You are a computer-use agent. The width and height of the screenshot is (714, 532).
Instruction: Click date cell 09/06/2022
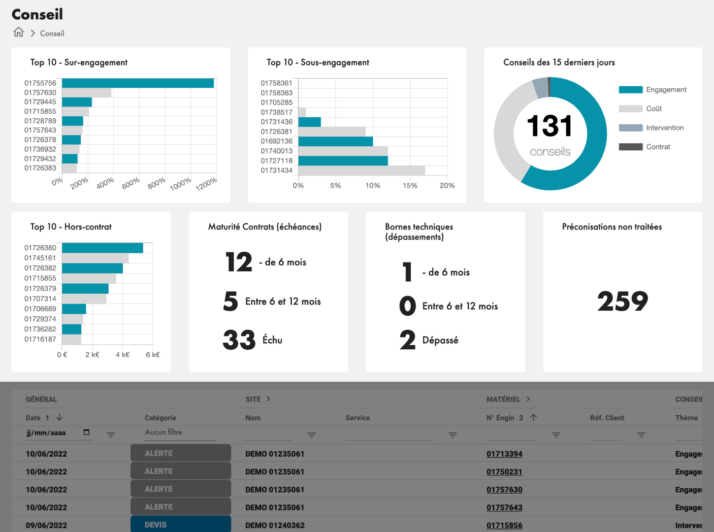[x=46, y=526]
